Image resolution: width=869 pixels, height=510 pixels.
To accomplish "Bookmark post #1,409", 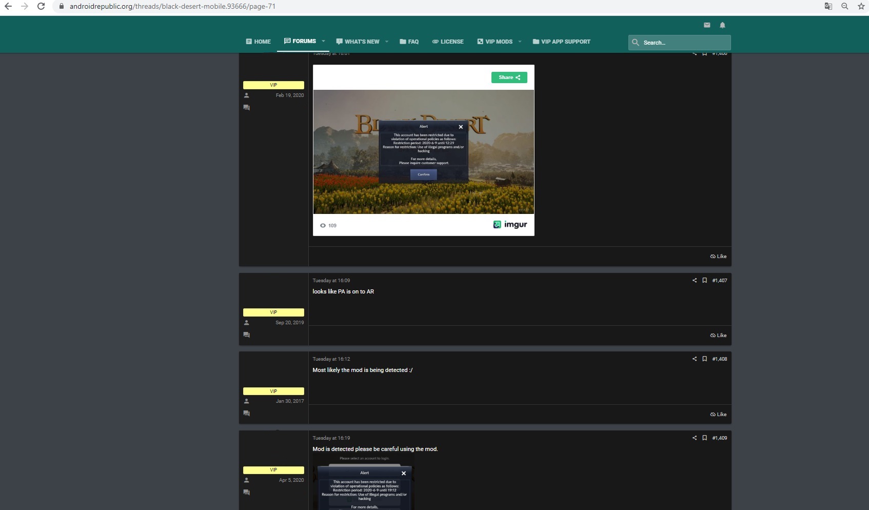I will coord(704,438).
